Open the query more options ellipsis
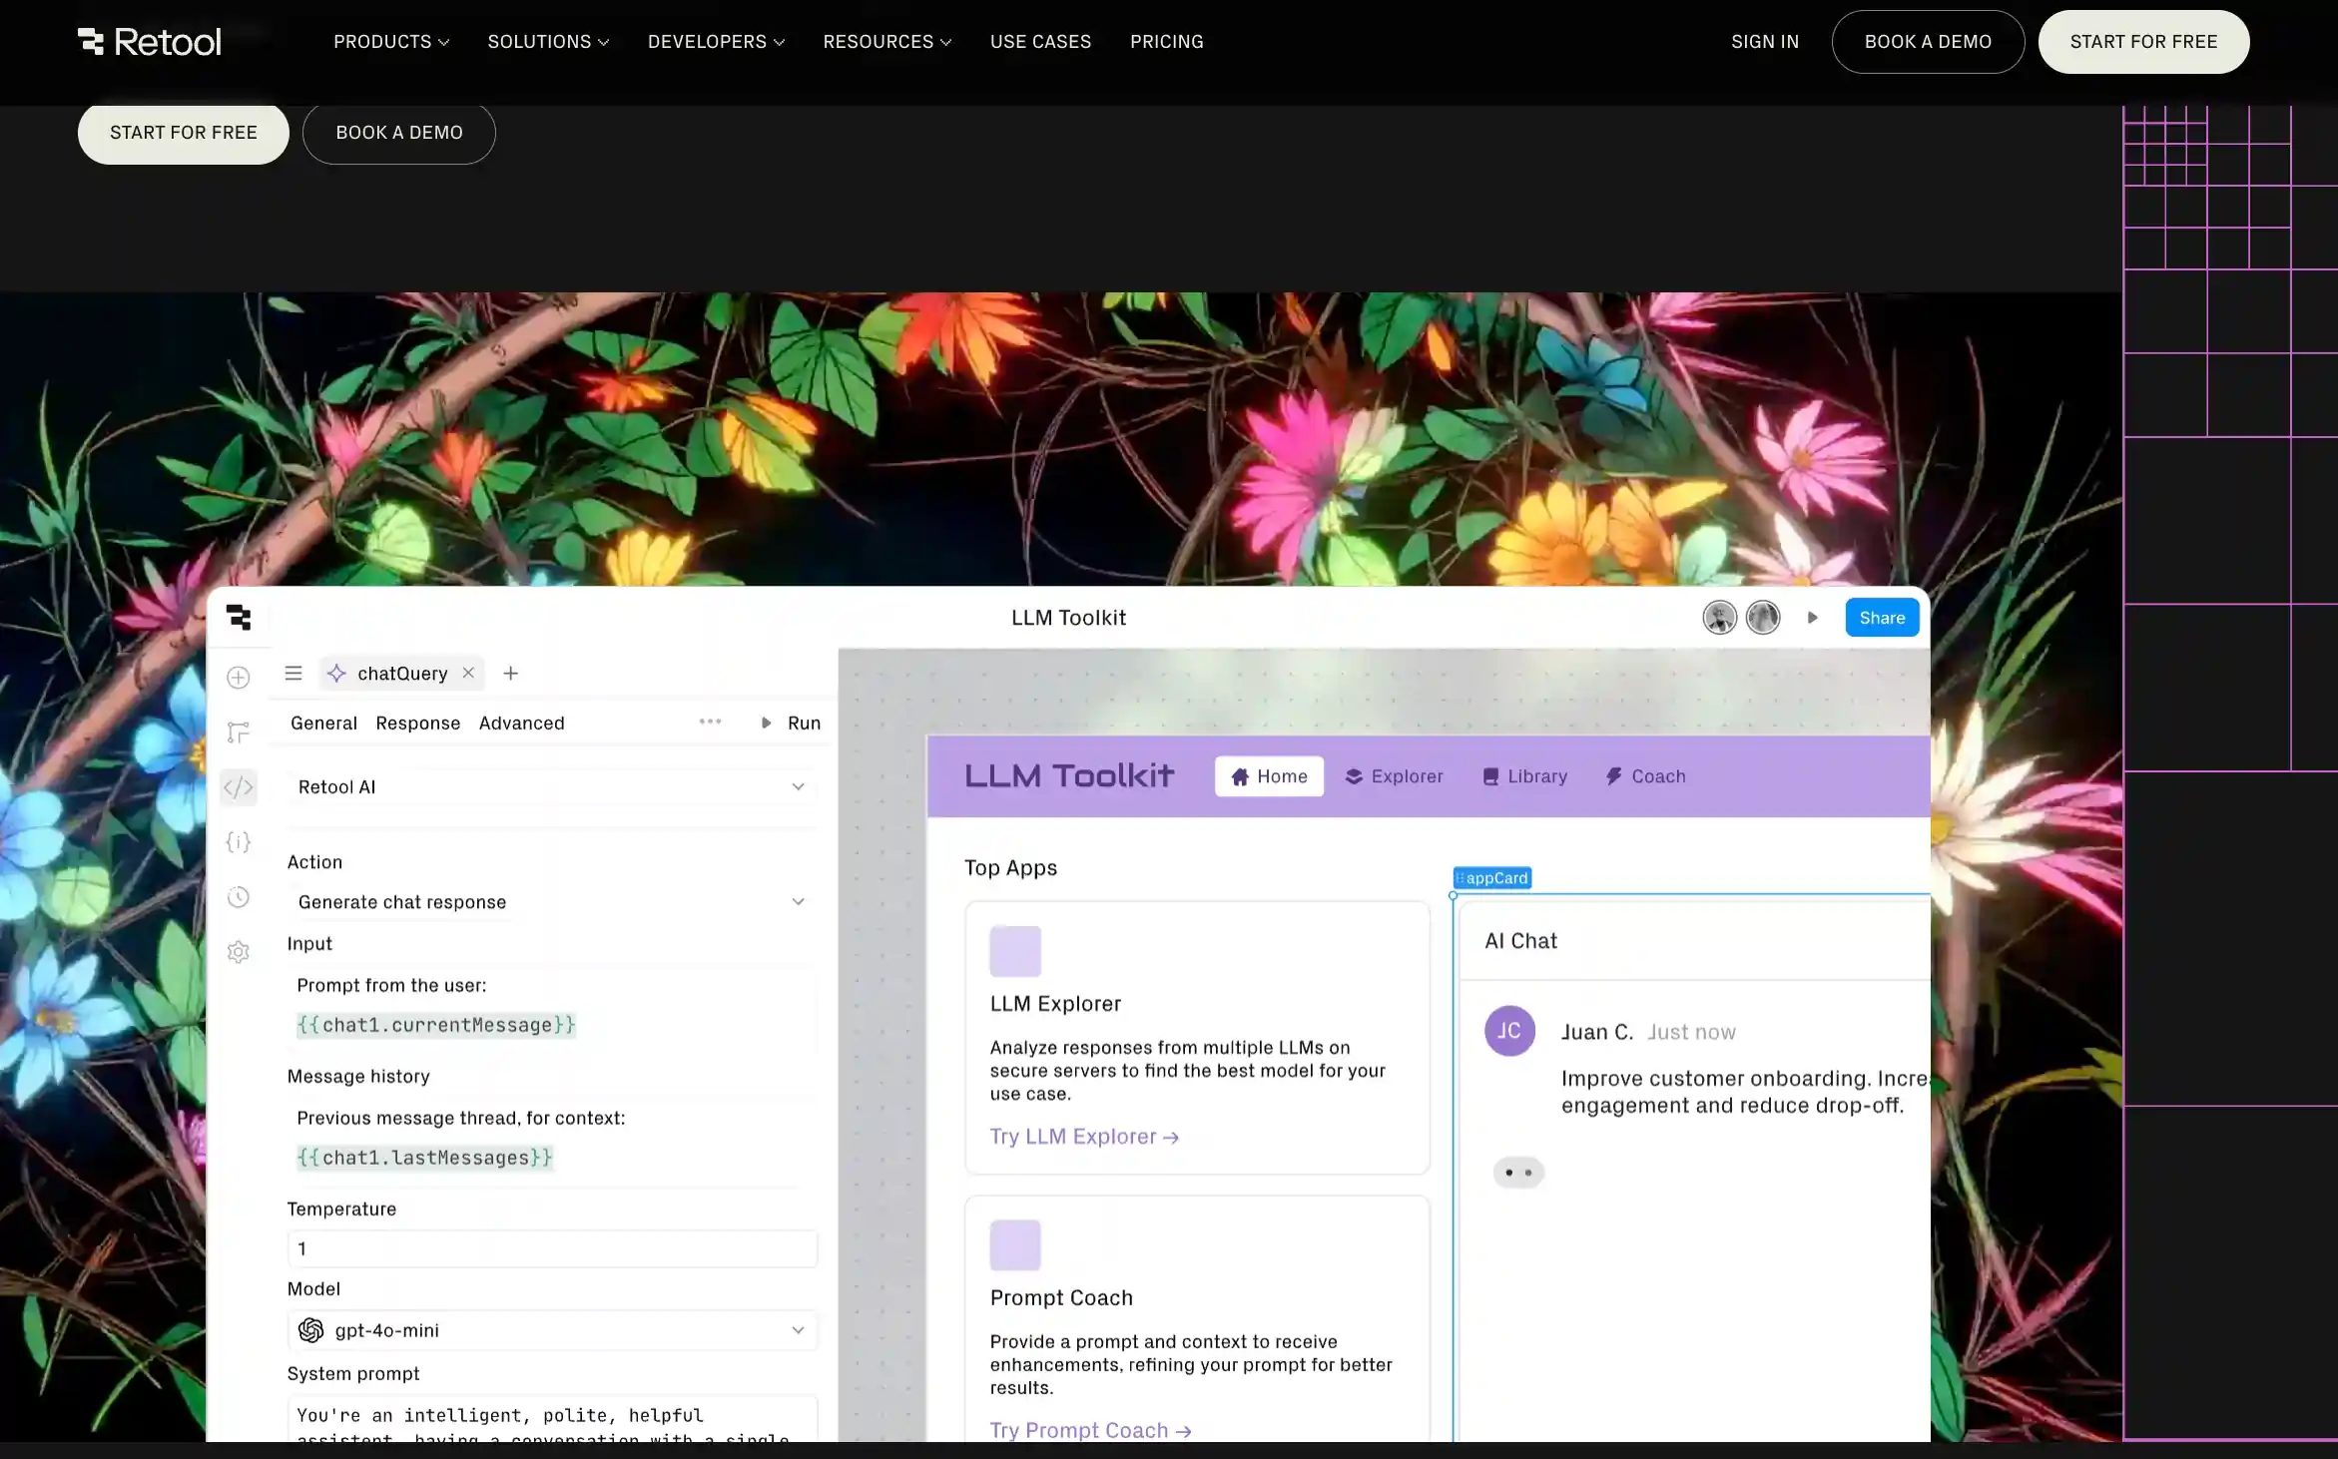Image resolution: width=2338 pixels, height=1459 pixels. click(710, 722)
